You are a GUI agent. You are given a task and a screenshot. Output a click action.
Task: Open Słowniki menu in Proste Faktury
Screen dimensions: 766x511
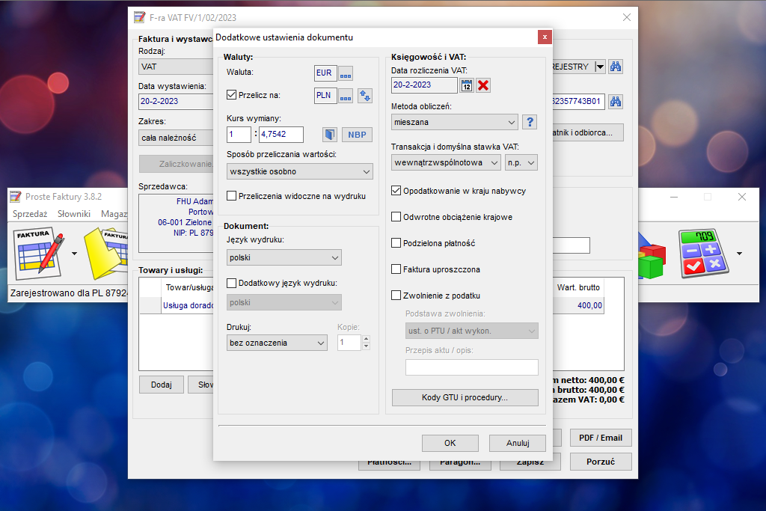coord(74,214)
